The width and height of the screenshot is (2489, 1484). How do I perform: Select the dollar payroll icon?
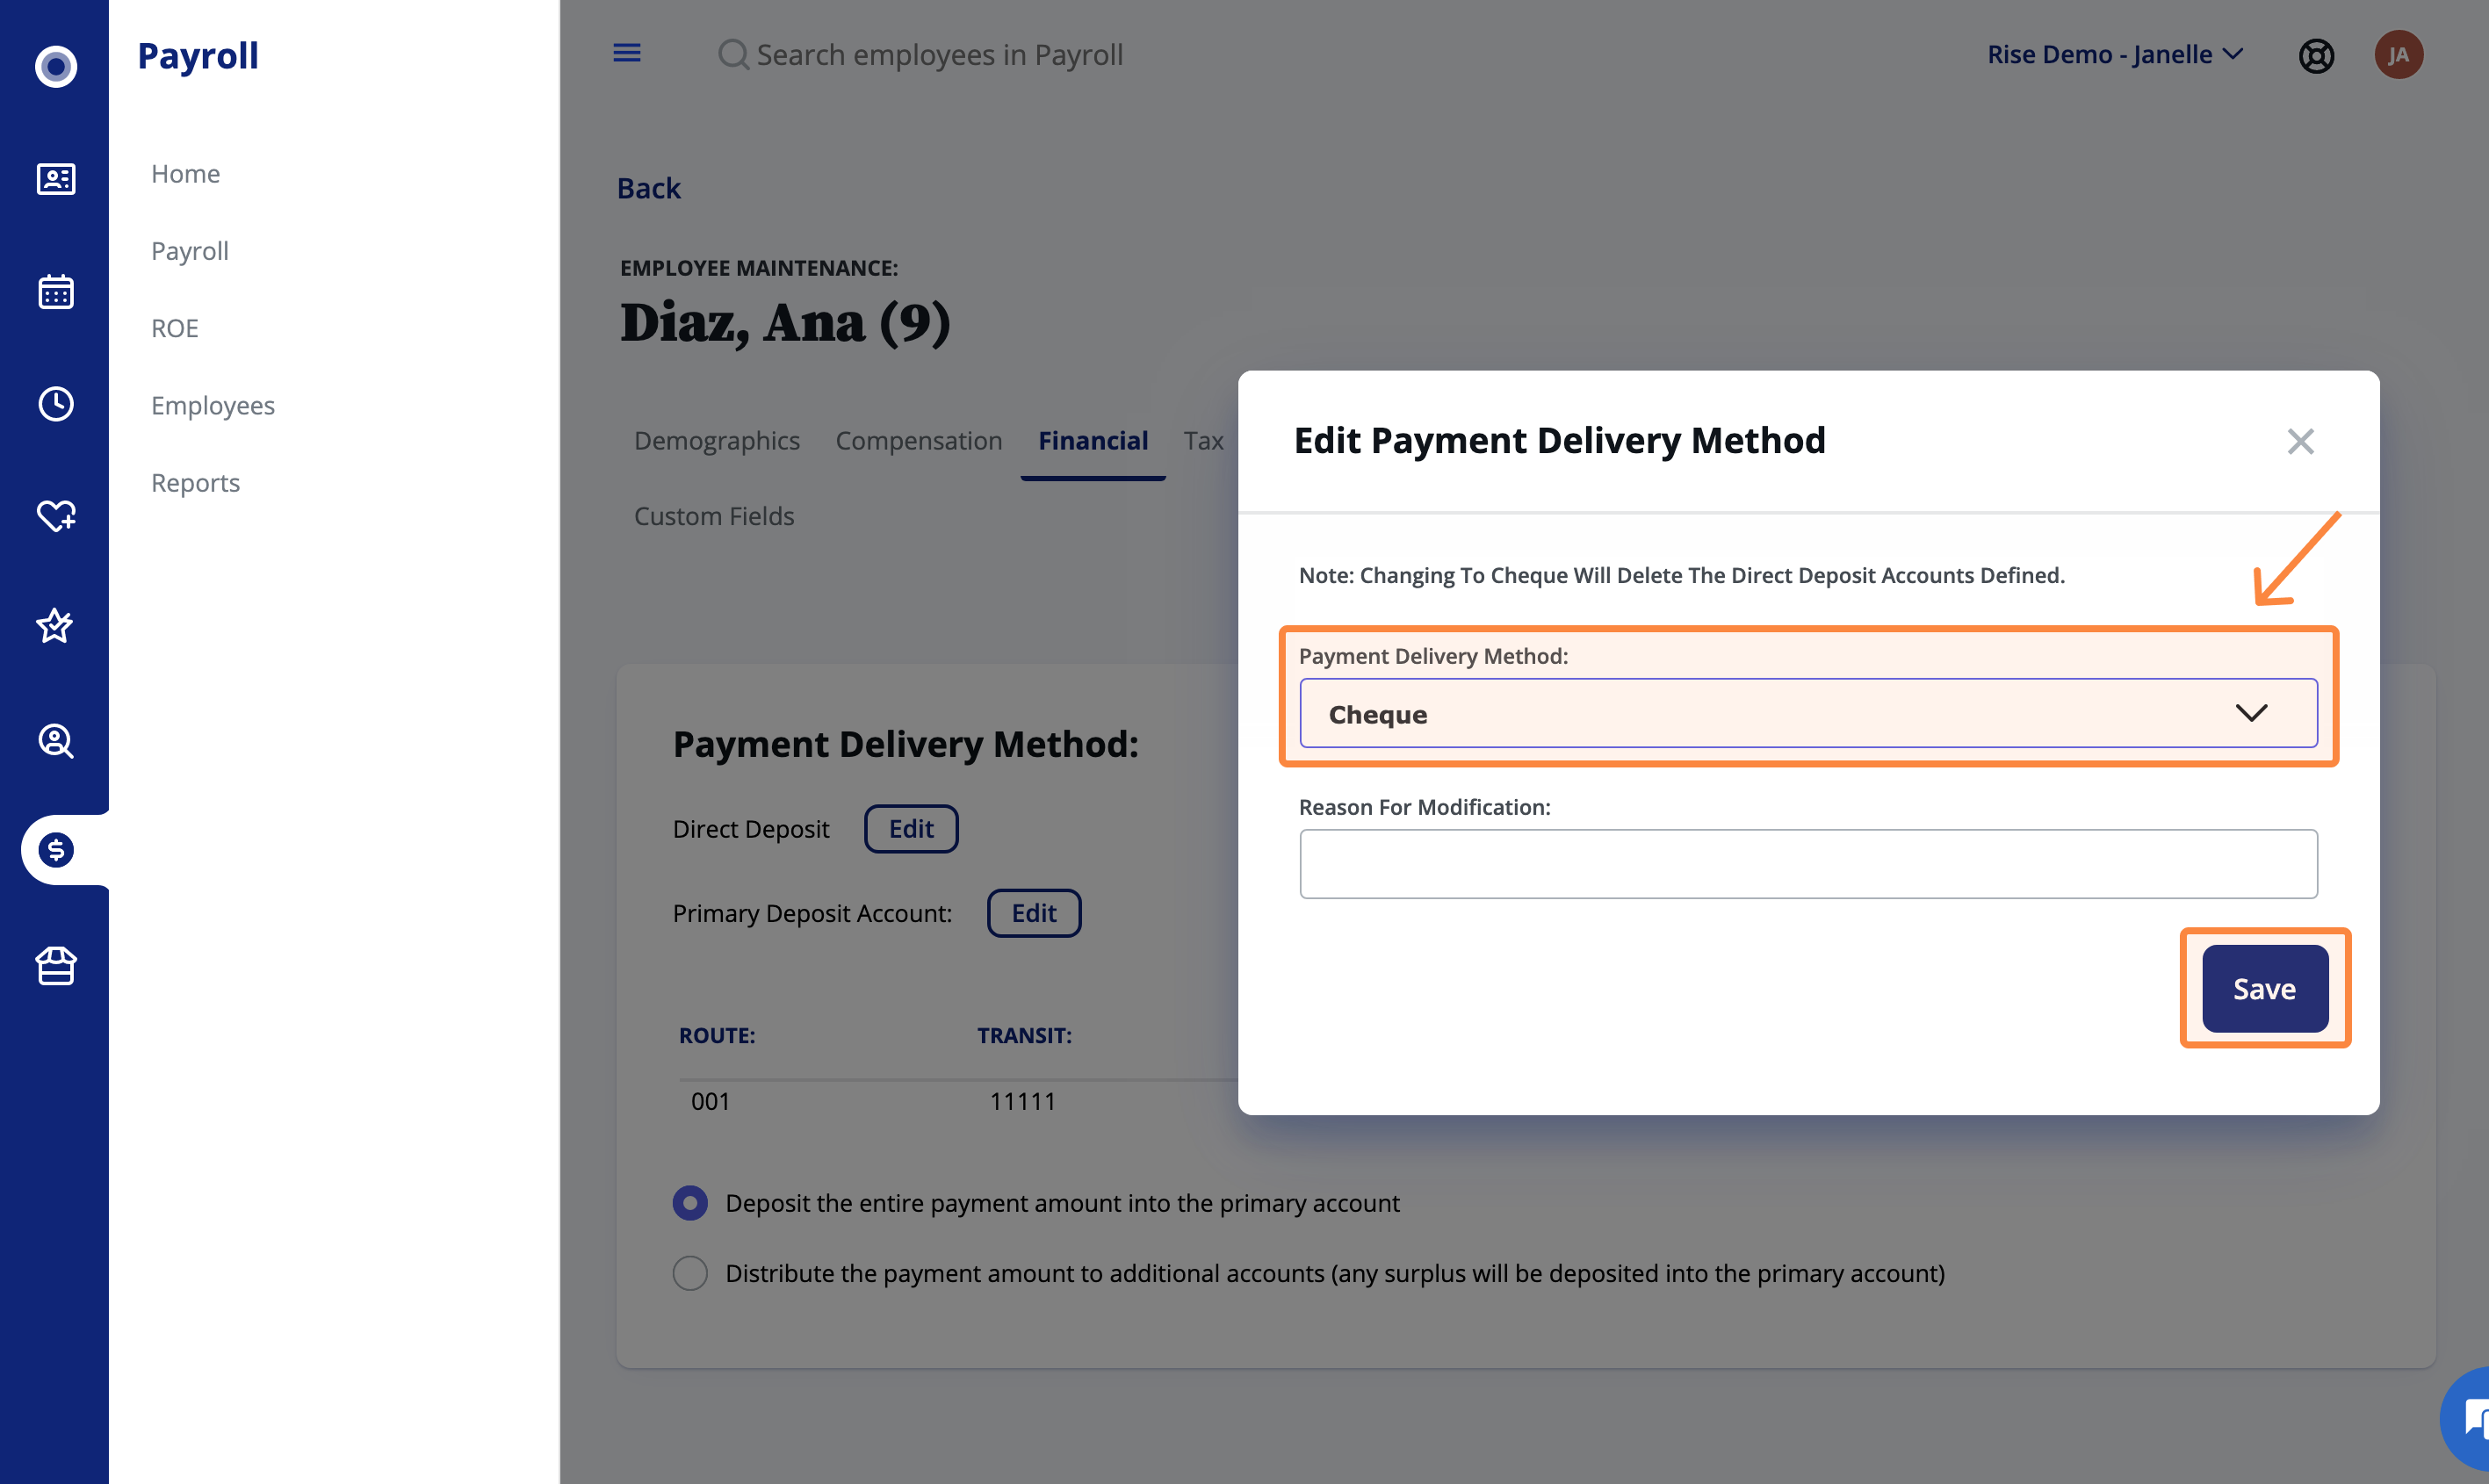click(x=56, y=850)
